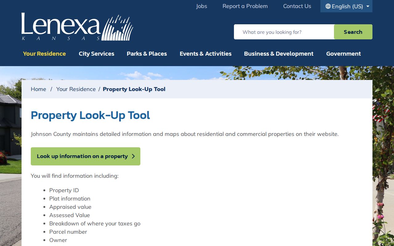394x246 pixels.
Task: Go to Home in the breadcrumb
Action: 38,89
